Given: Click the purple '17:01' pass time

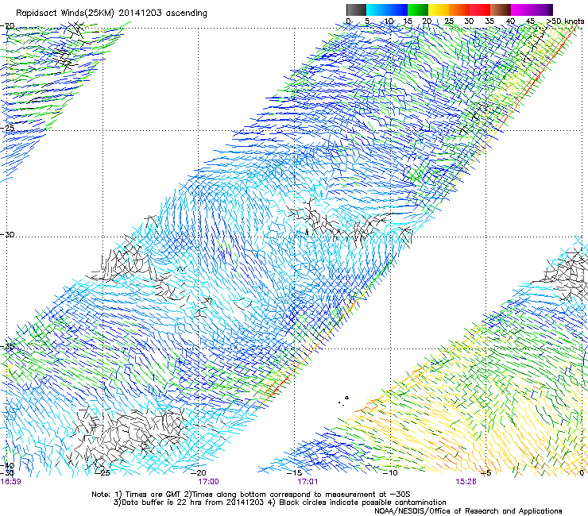Looking at the screenshot, I should [308, 482].
